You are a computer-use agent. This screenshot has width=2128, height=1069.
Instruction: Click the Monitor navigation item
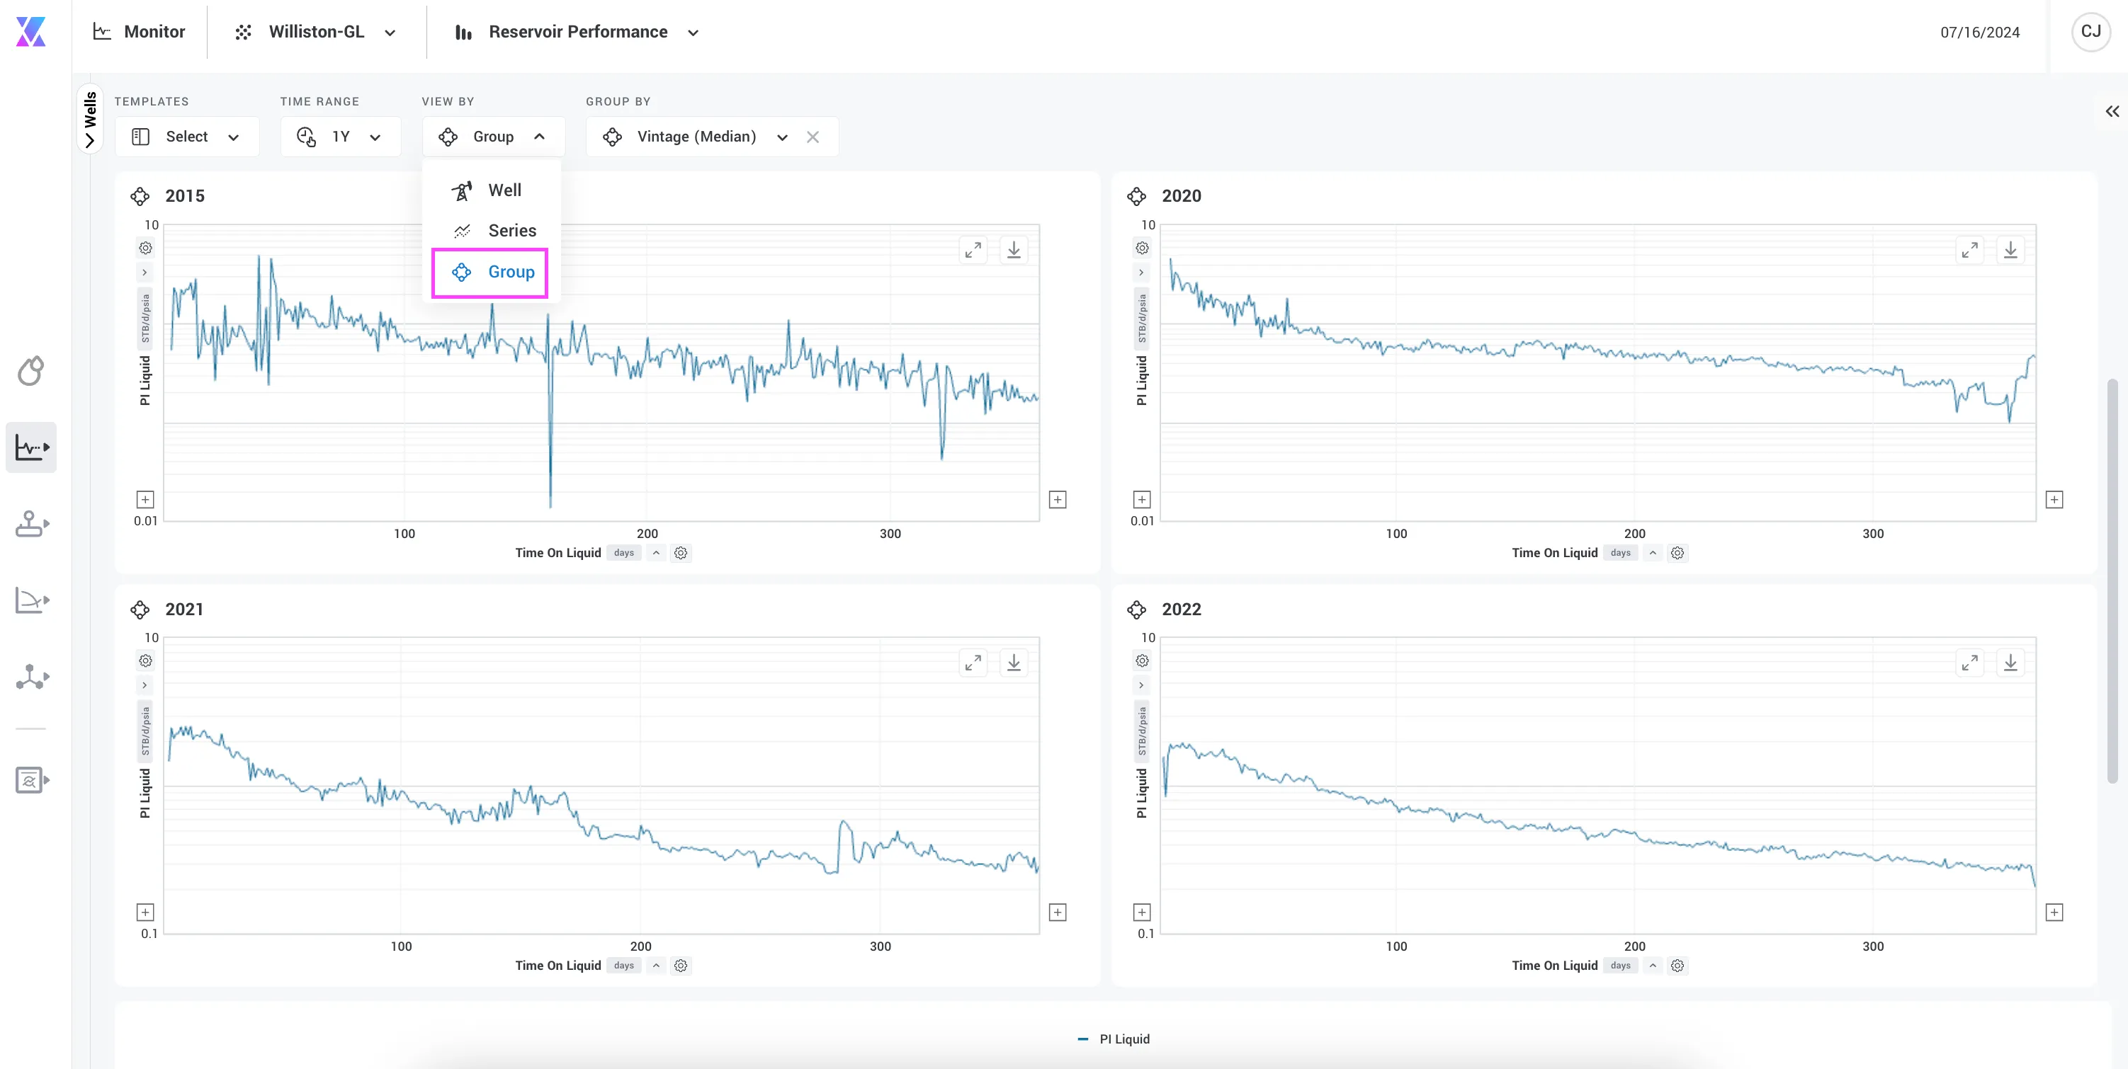coord(139,32)
